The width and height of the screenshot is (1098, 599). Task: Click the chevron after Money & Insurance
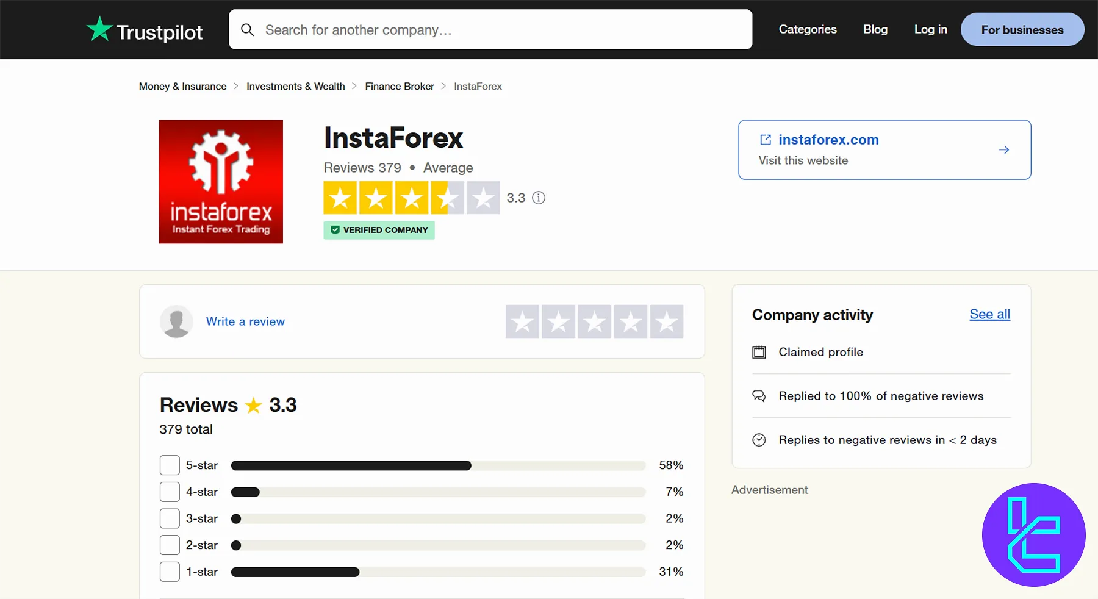click(236, 86)
